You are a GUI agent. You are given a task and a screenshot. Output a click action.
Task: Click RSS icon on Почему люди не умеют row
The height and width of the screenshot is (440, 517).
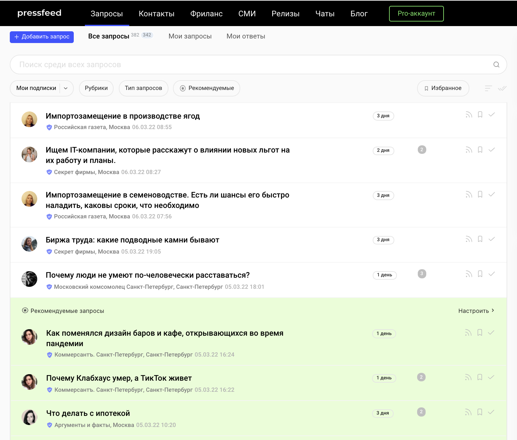coord(469,274)
